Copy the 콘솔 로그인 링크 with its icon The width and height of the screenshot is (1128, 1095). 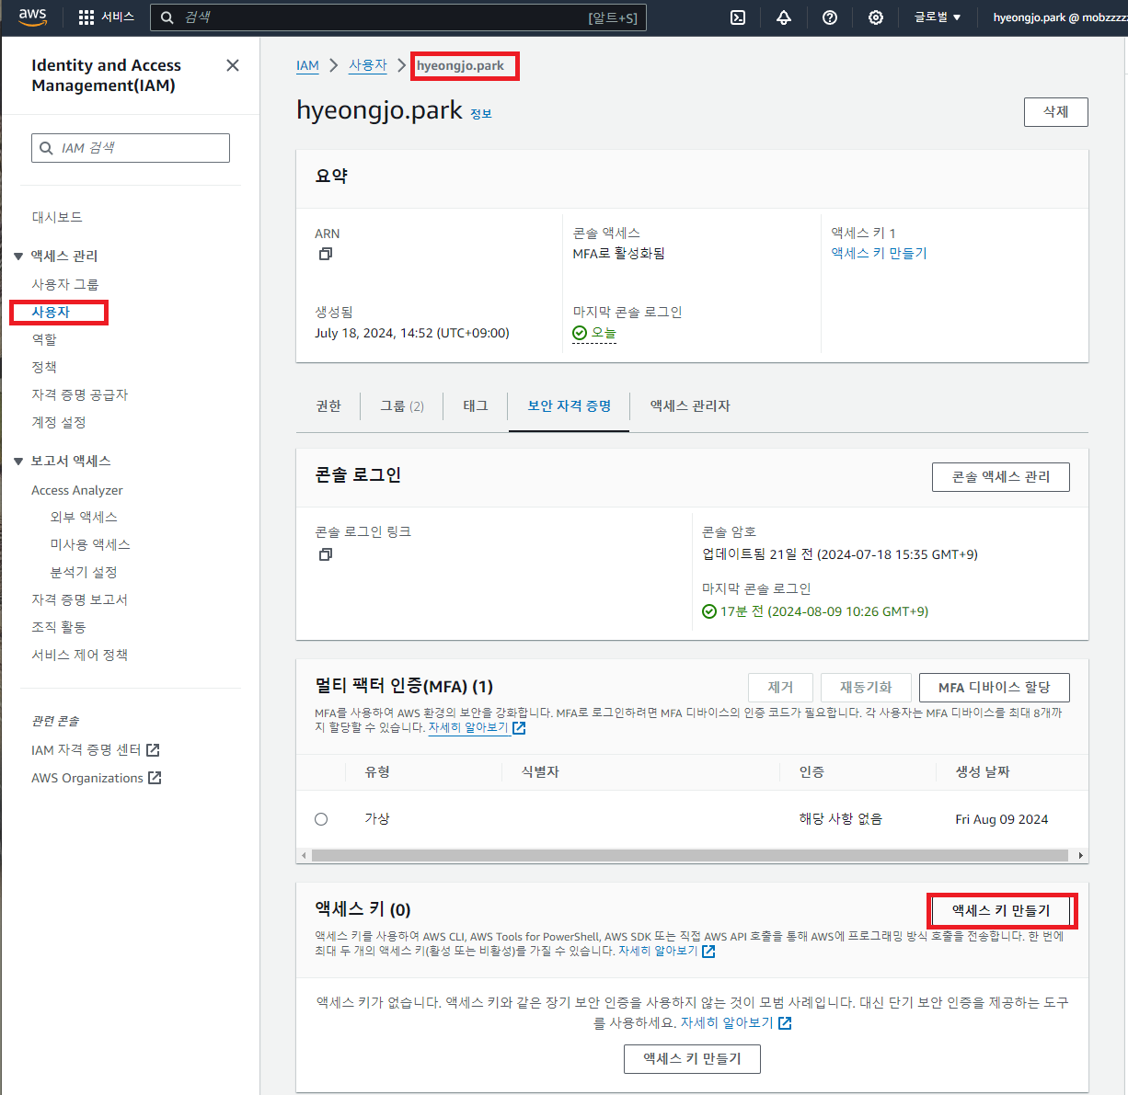325,554
